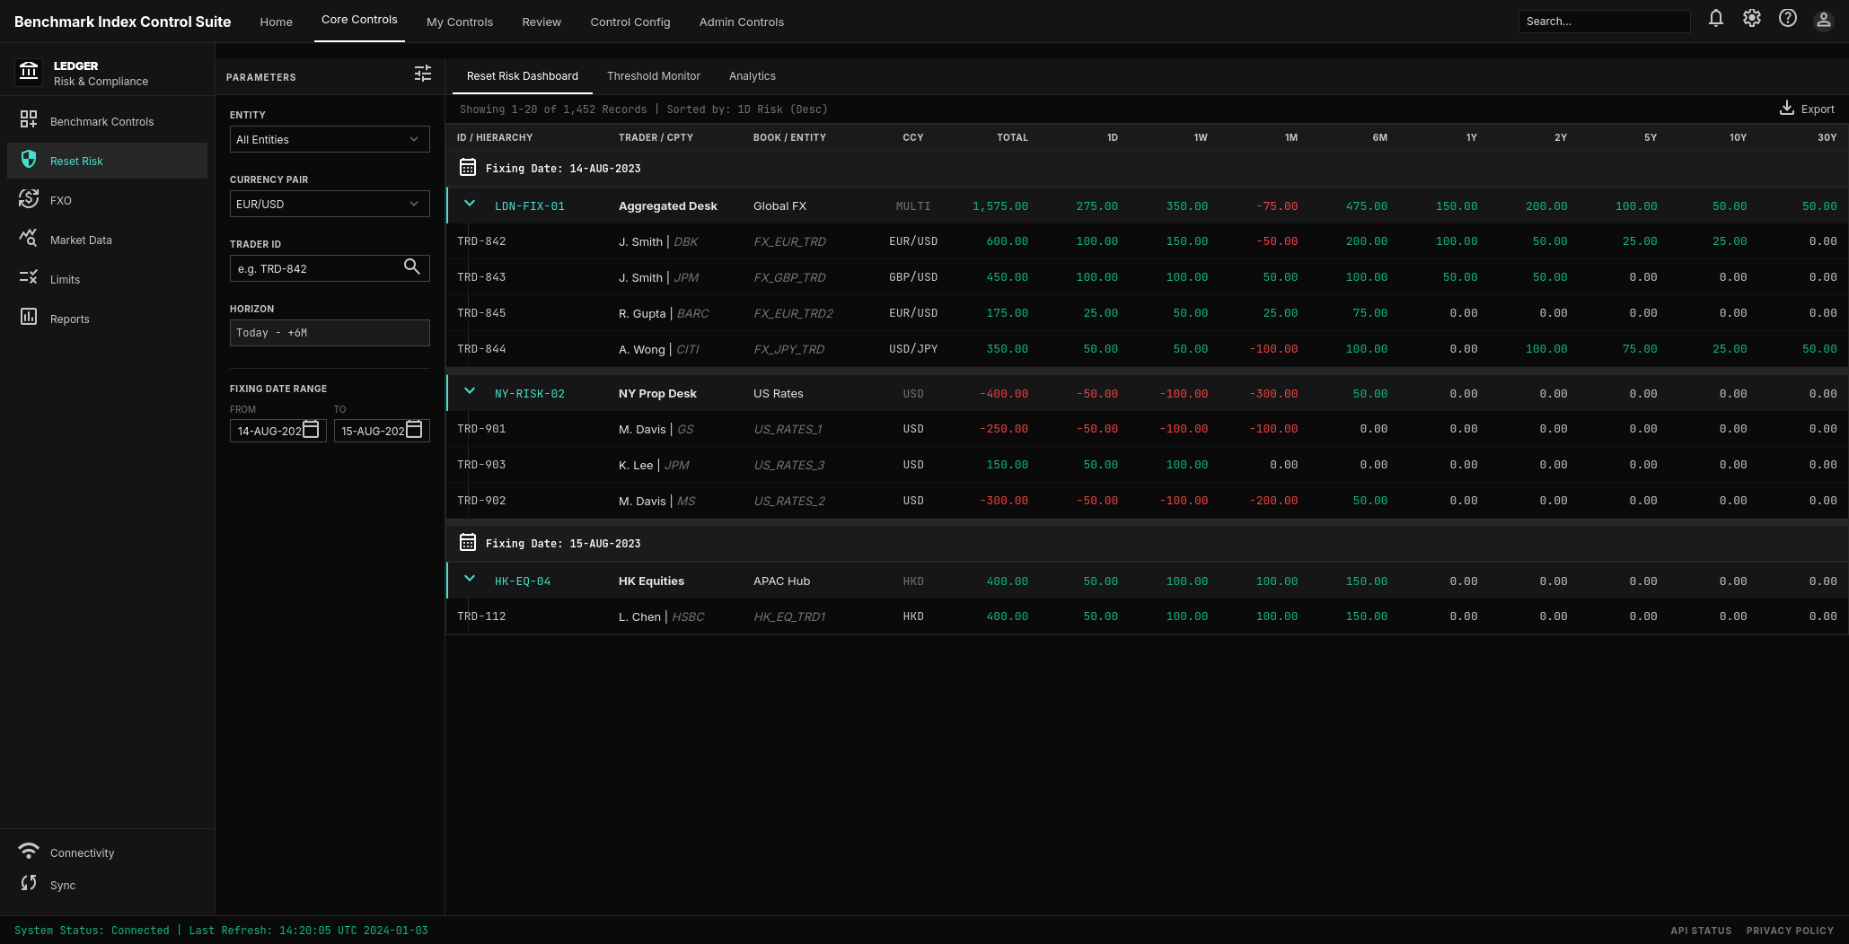
Task: Click the Ledger bank logo icon
Action: (29, 71)
